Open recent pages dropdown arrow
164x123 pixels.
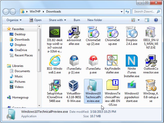[x=18, y=12]
